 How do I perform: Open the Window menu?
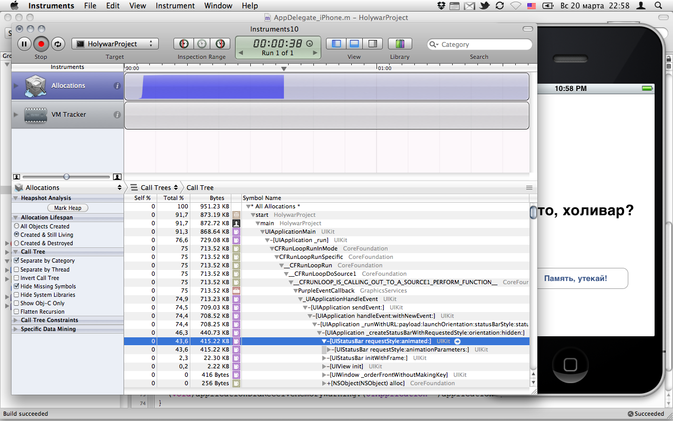pyautogui.click(x=218, y=6)
